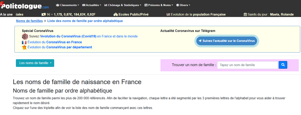This screenshot has width=301, height=115.
Task: Follow the Suivez l'actualité sur le CoronaVirus button
Action: [x=227, y=41]
